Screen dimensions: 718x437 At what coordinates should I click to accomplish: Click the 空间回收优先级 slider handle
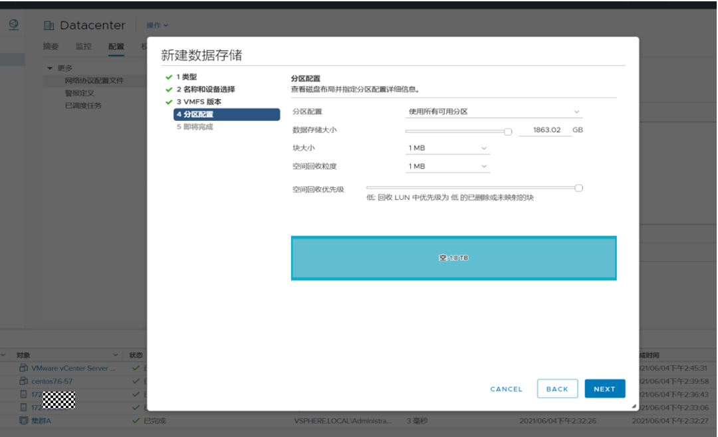point(579,188)
